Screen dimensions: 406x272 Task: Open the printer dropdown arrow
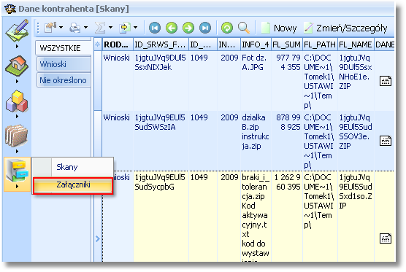(x=85, y=27)
